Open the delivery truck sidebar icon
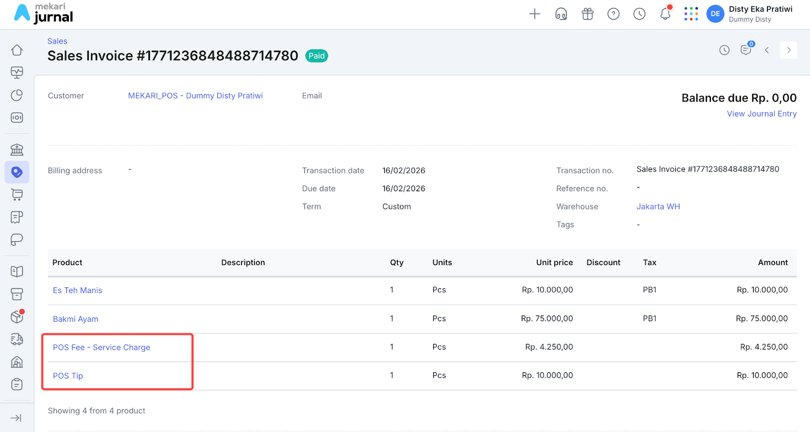The height and width of the screenshot is (432, 810). click(x=17, y=339)
